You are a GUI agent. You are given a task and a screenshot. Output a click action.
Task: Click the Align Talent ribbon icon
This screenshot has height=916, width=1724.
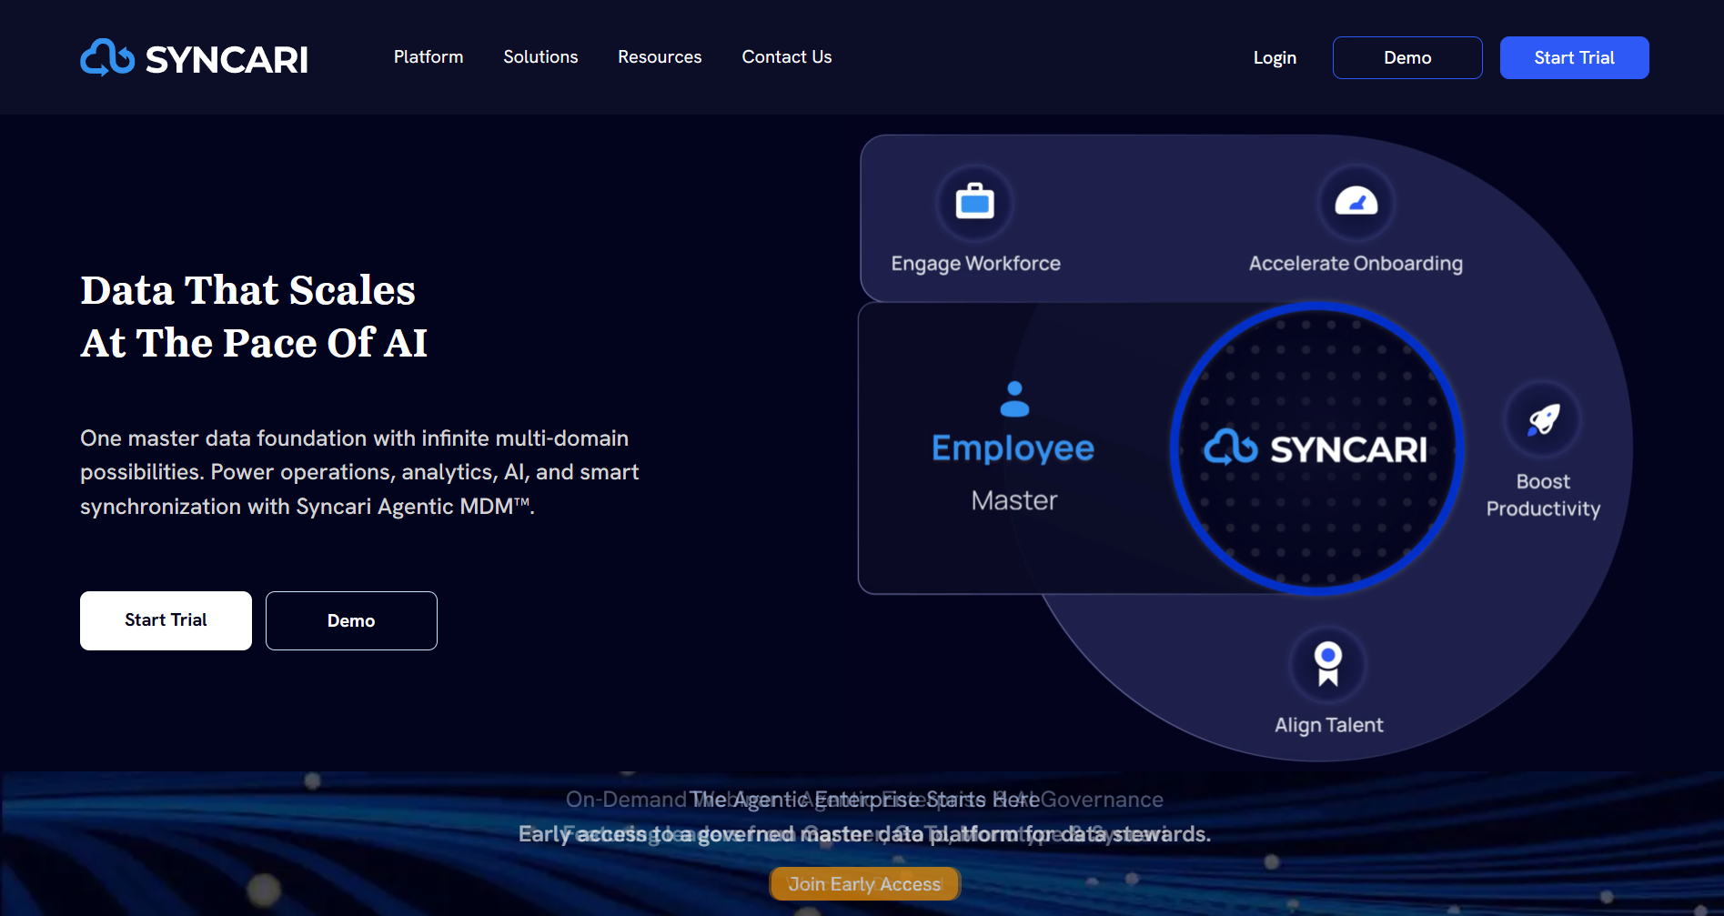coord(1328,664)
